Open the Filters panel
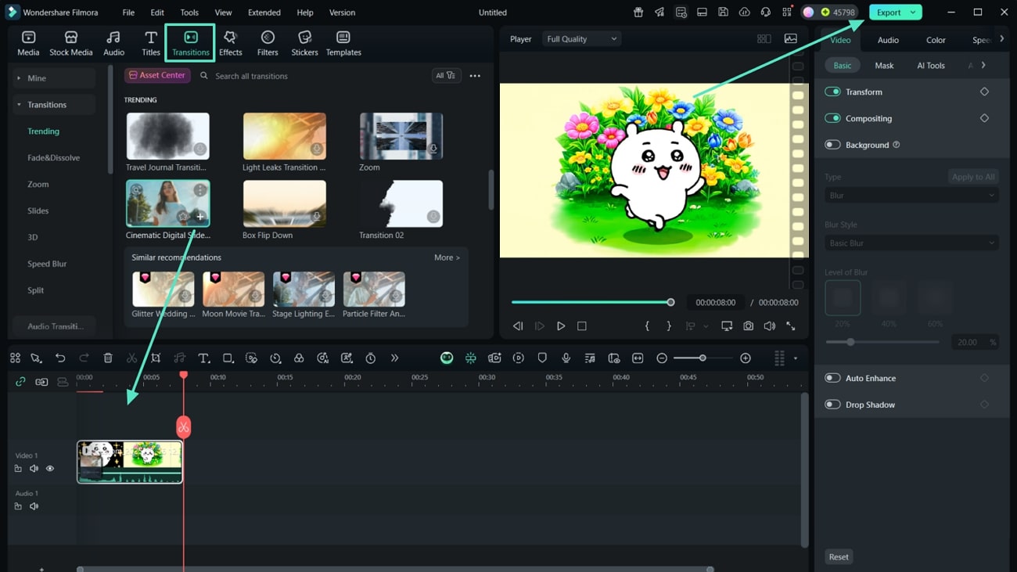The image size is (1017, 572). click(x=268, y=44)
